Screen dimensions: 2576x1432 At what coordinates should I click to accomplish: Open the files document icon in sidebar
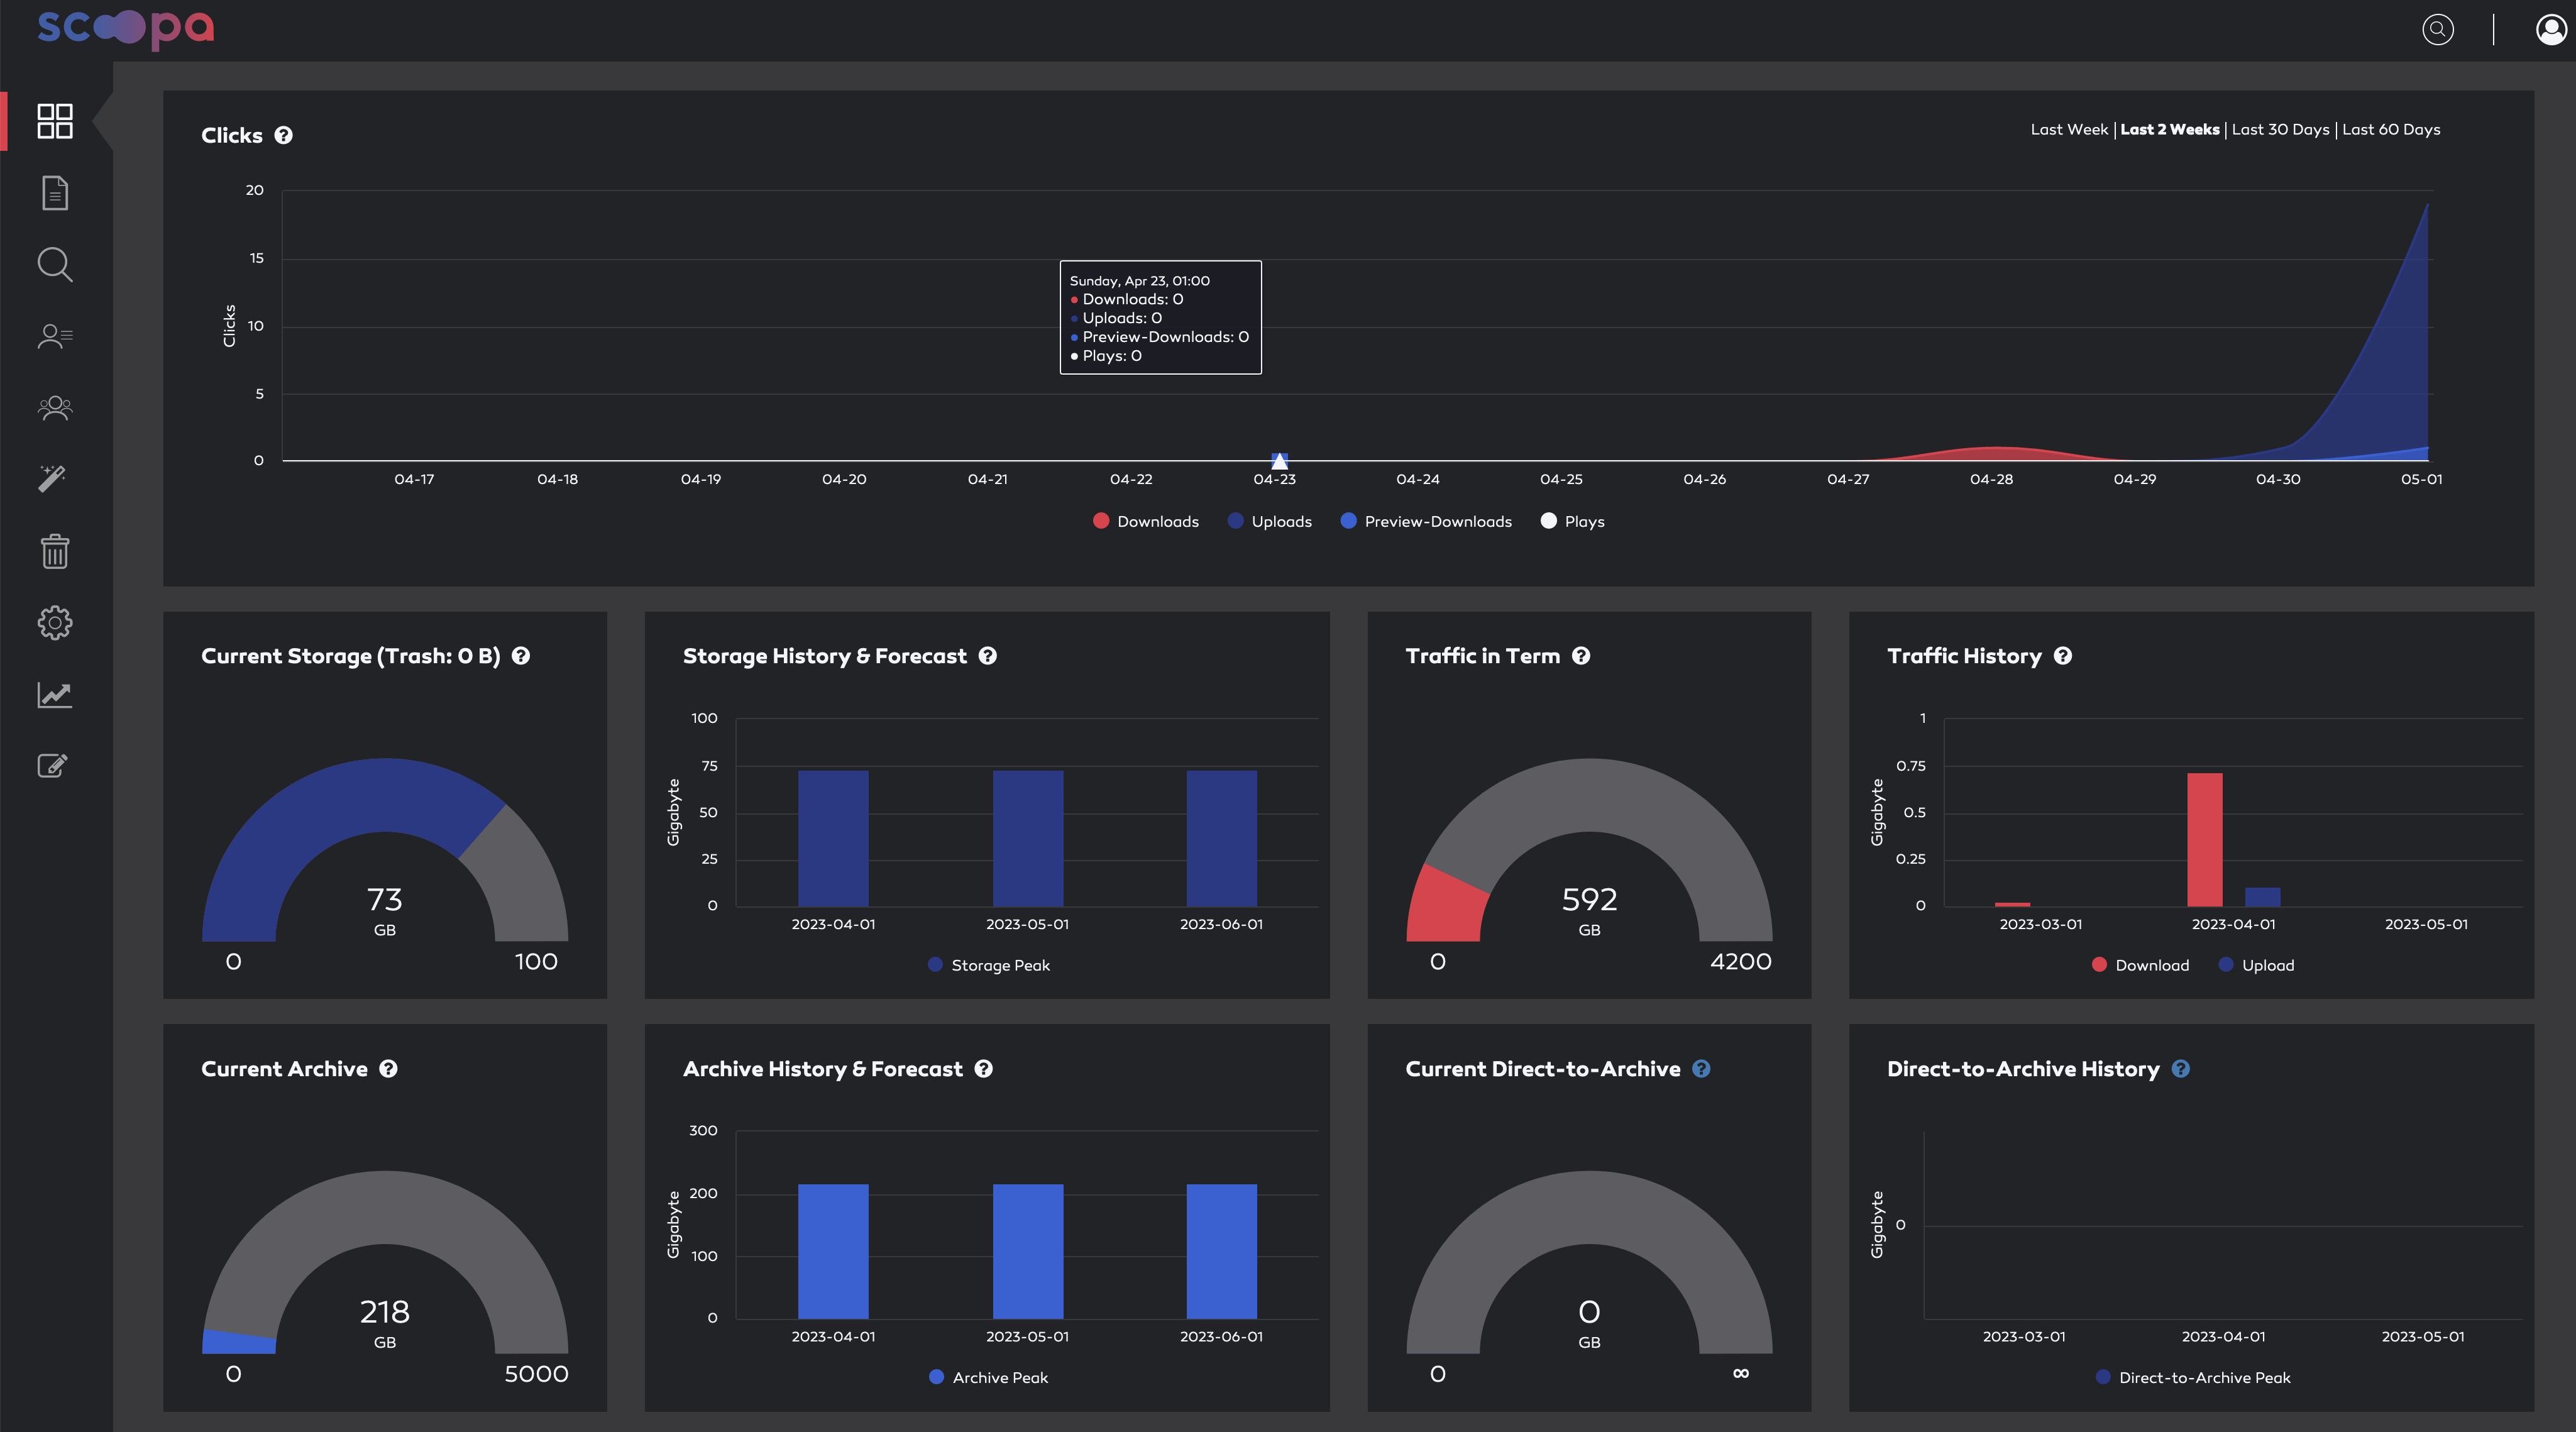point(55,193)
